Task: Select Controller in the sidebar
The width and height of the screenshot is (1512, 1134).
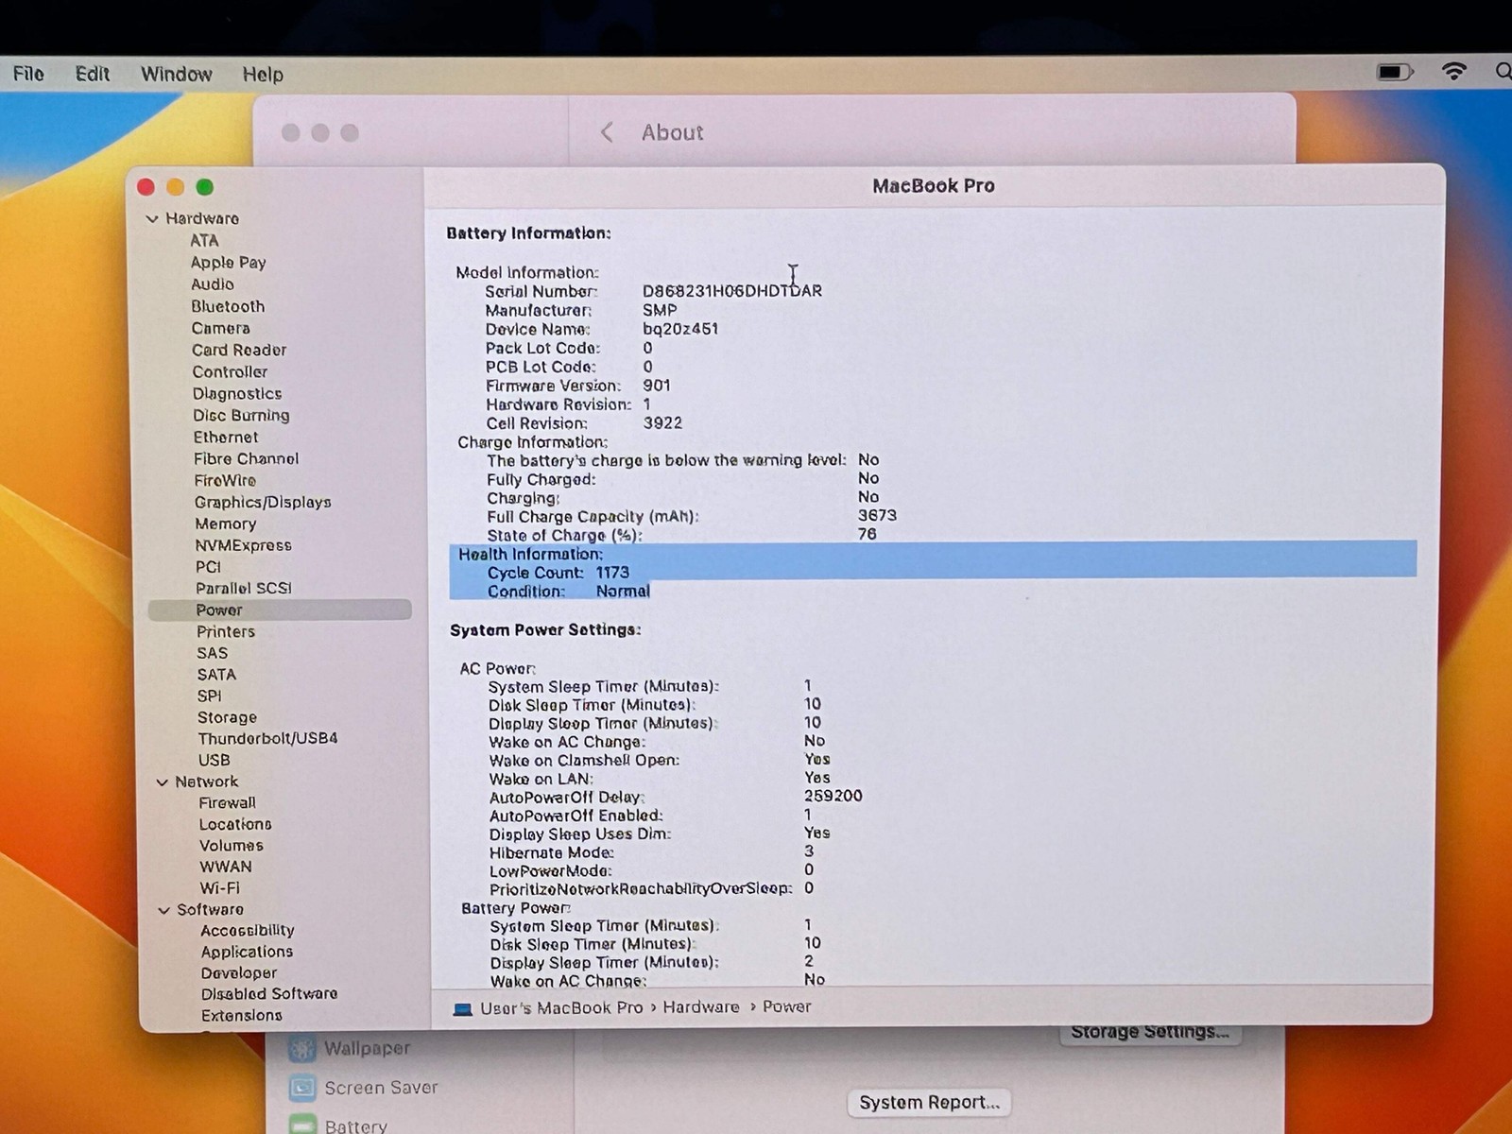Action: [230, 371]
